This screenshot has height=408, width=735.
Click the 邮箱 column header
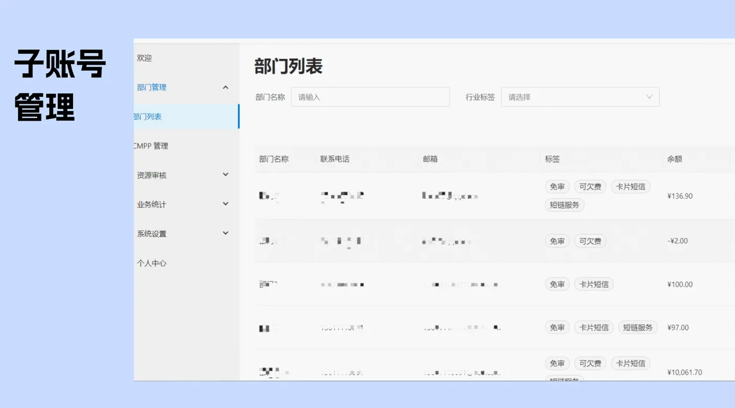[430, 159]
